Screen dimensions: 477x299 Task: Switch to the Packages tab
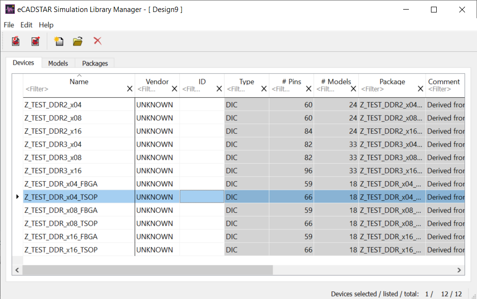pyautogui.click(x=95, y=63)
